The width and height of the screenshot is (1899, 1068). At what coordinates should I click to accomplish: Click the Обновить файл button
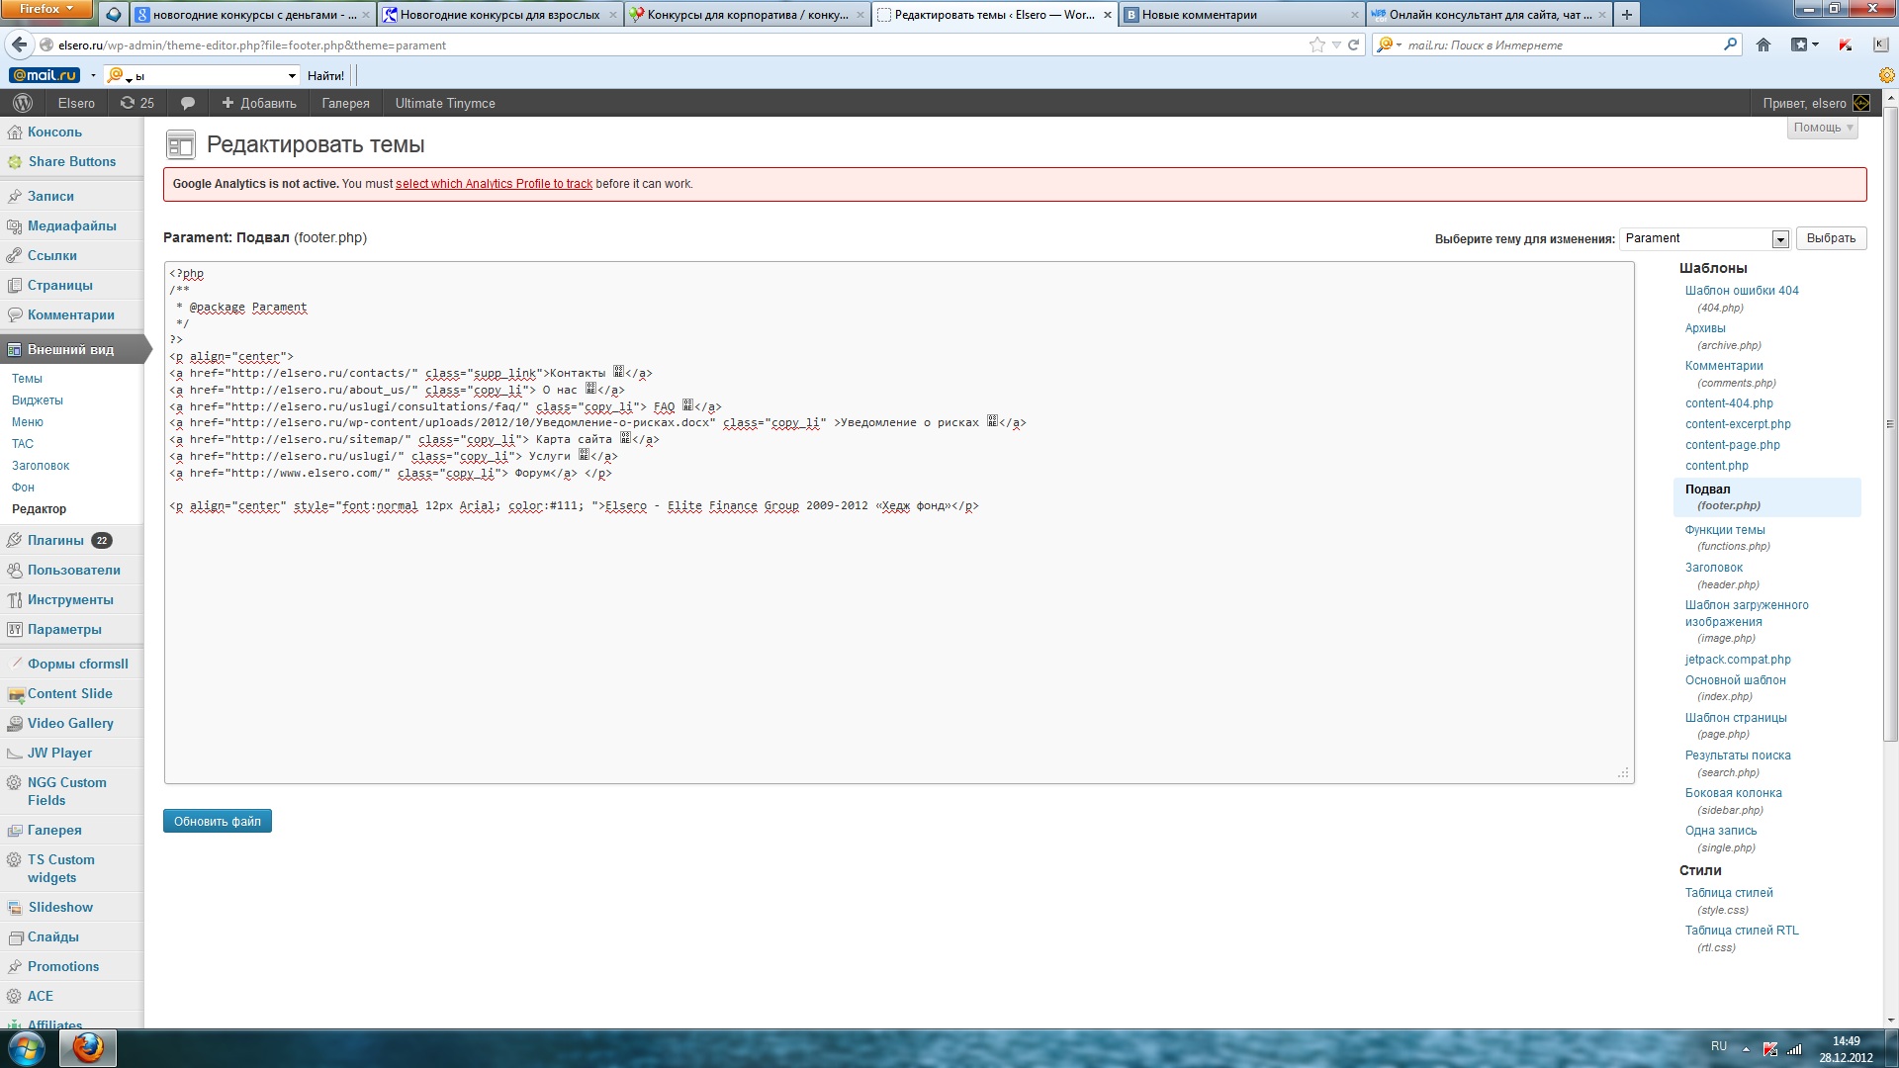(217, 822)
